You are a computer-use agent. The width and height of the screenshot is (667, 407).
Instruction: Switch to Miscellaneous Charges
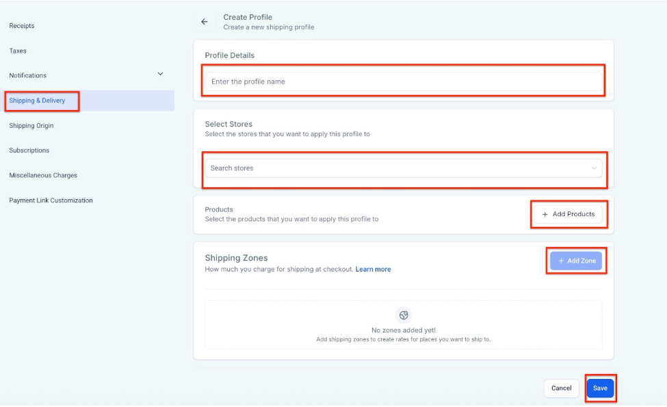(x=43, y=176)
